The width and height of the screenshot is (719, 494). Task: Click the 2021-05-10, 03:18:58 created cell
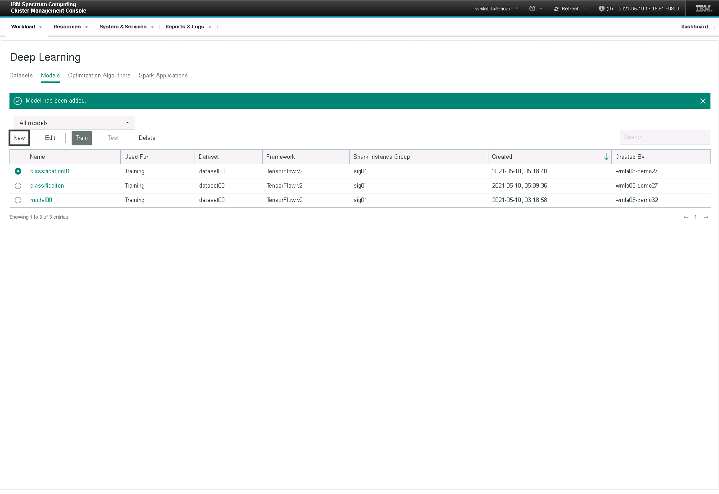519,200
